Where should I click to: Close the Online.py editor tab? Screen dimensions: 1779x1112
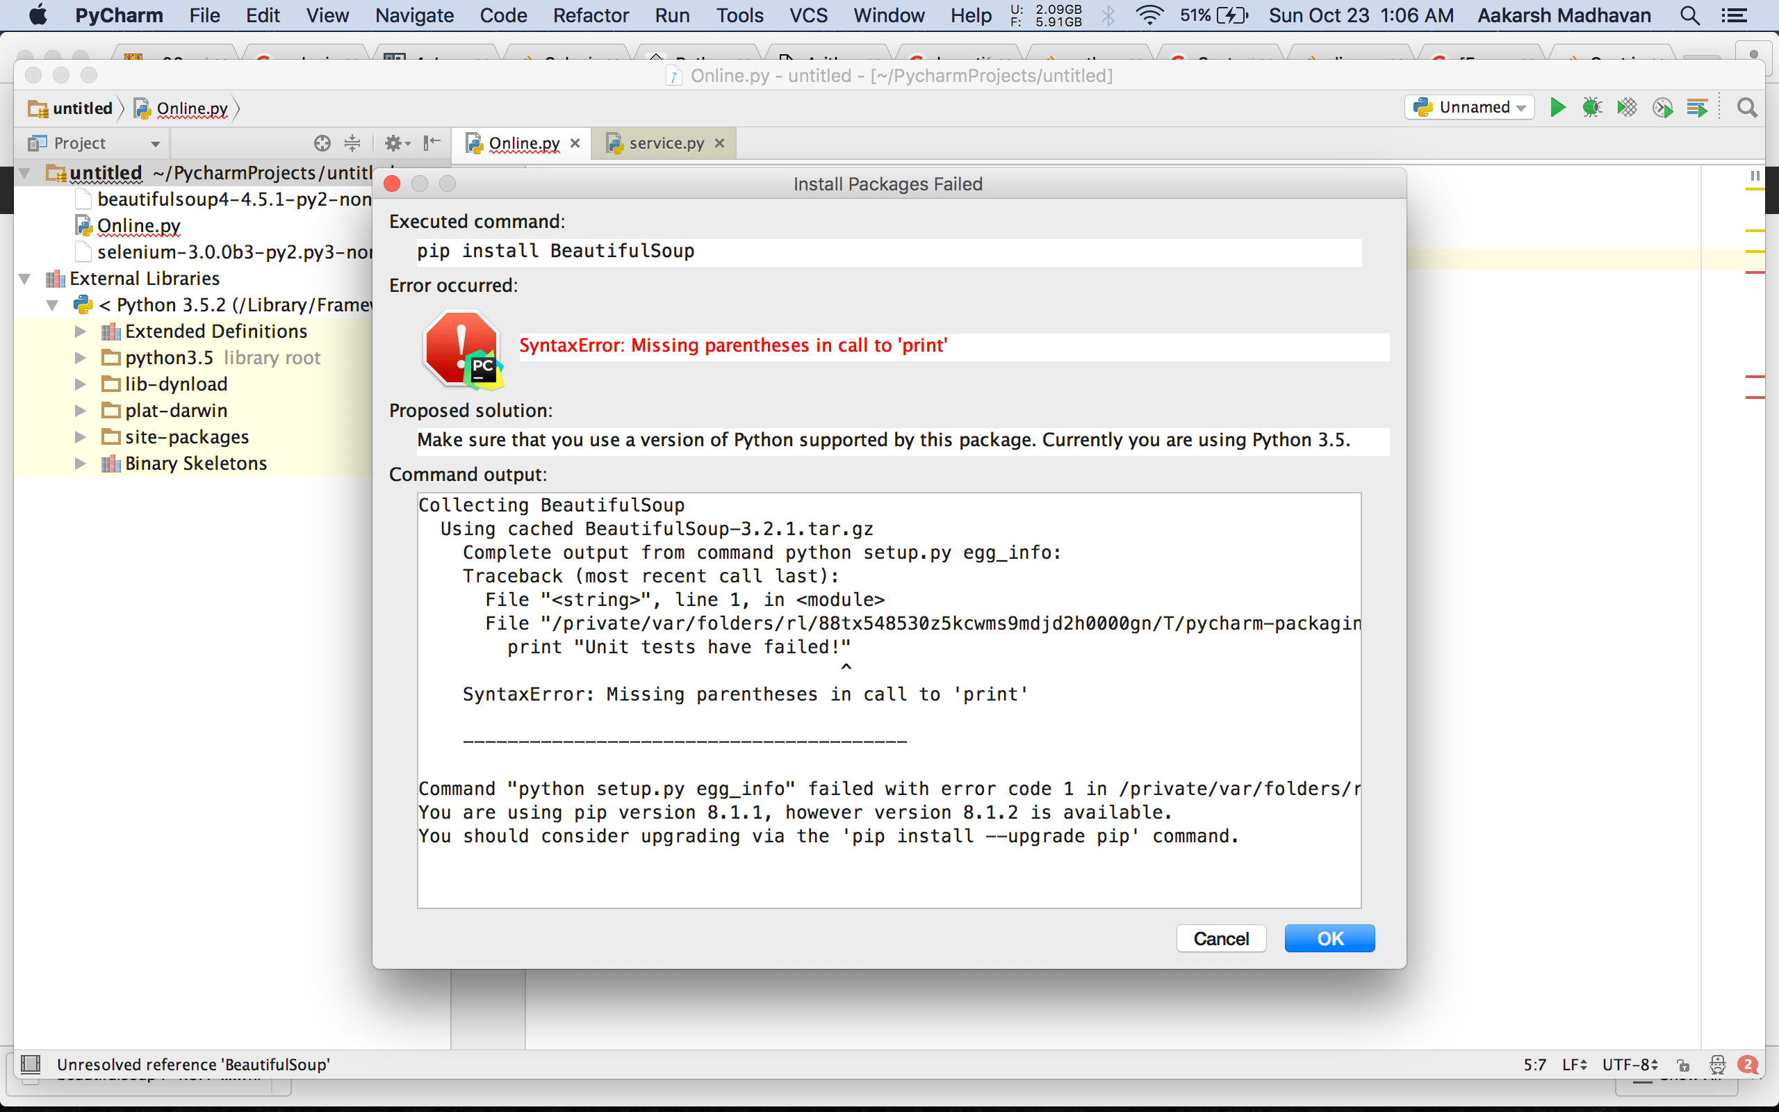coord(575,142)
